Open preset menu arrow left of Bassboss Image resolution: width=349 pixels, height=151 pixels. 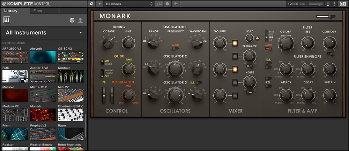[x=100, y=4]
